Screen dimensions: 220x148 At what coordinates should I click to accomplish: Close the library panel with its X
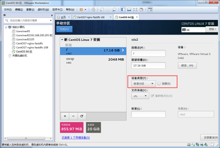52,15
